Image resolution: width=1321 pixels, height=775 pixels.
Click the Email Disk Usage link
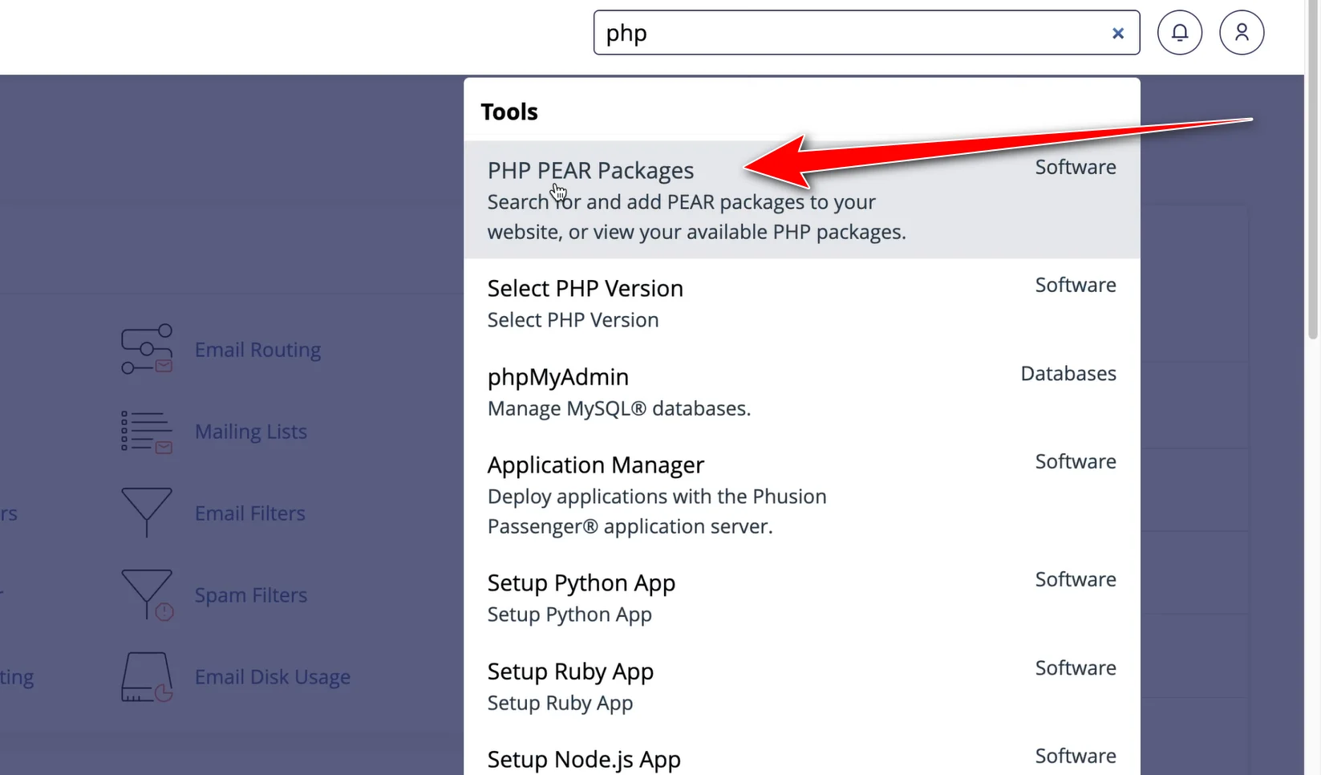tap(272, 676)
